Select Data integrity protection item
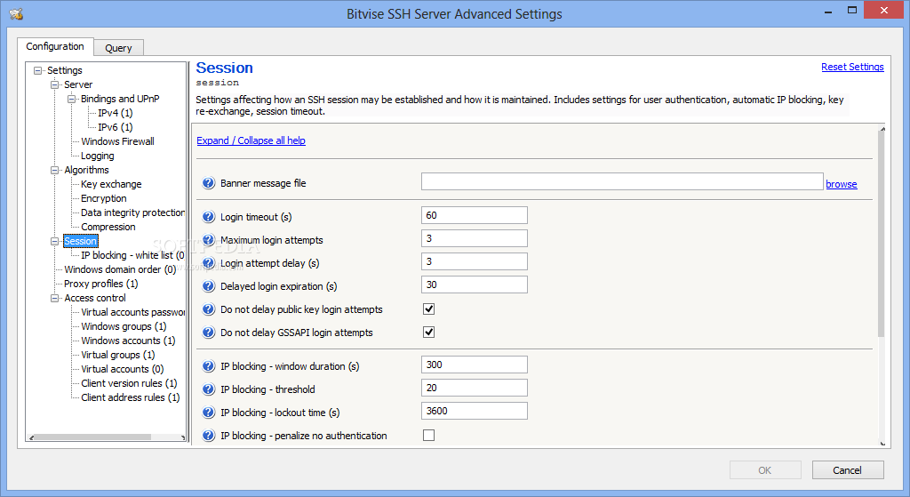The width and height of the screenshot is (910, 497). pos(132,212)
